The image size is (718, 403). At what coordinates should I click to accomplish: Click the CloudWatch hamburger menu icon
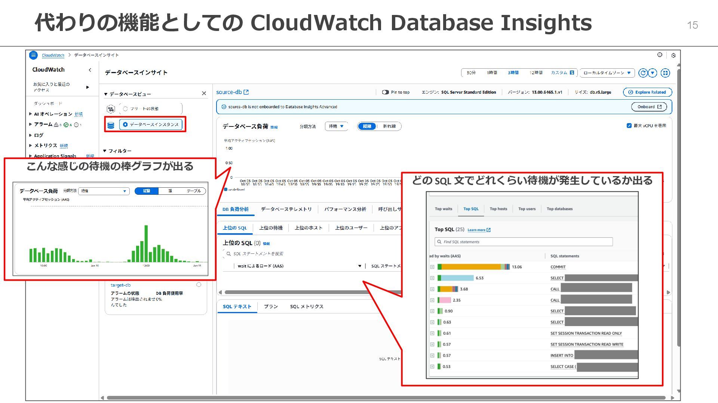33,55
